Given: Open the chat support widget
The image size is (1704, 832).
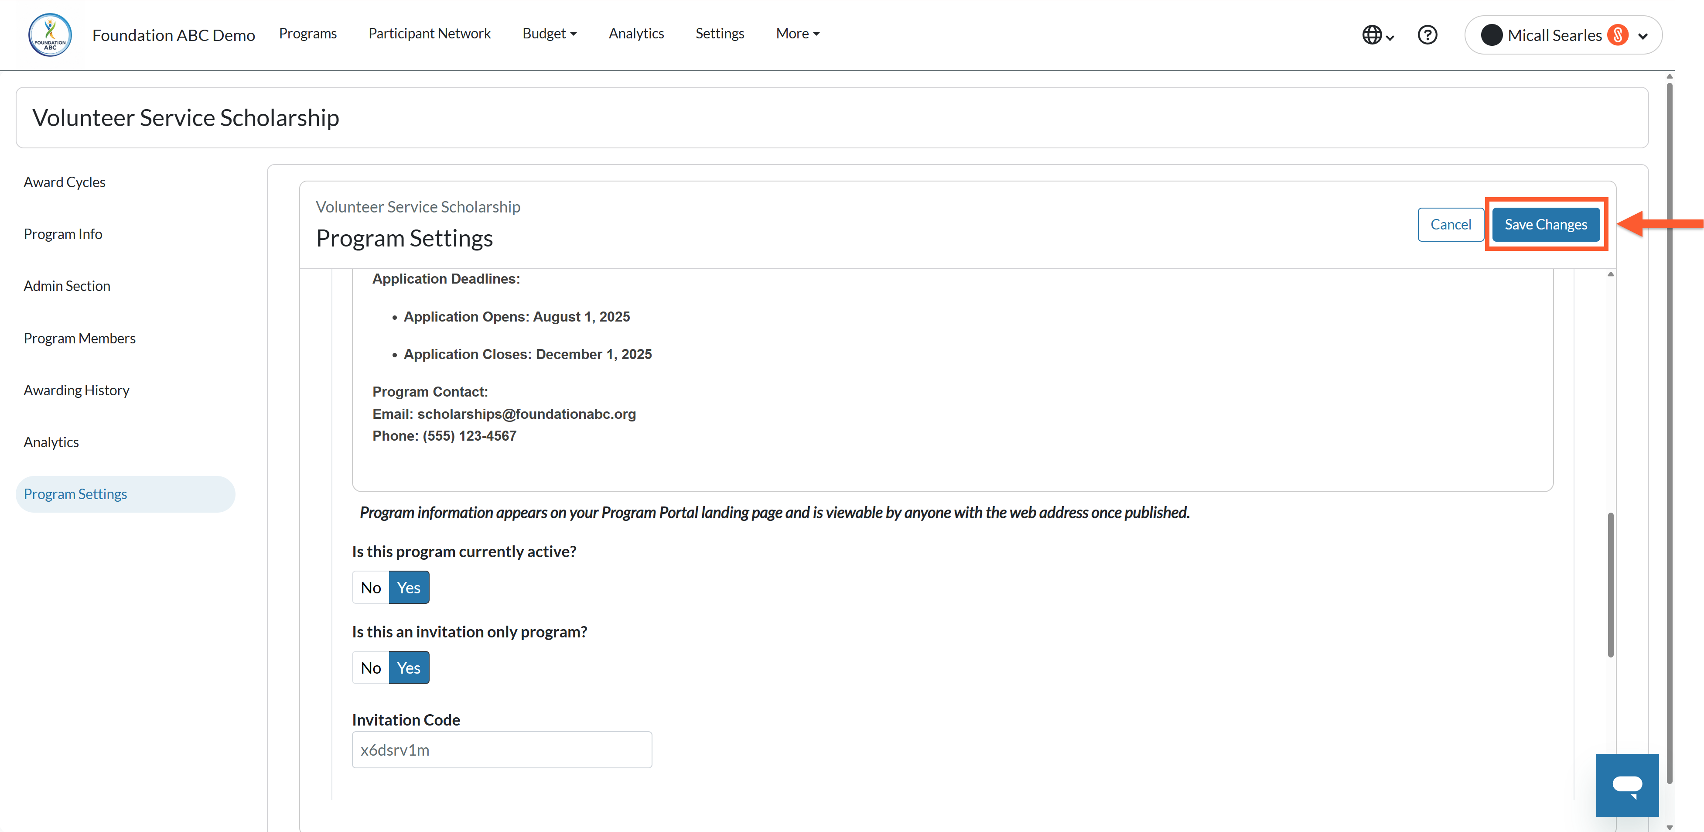Looking at the screenshot, I should pos(1627,785).
